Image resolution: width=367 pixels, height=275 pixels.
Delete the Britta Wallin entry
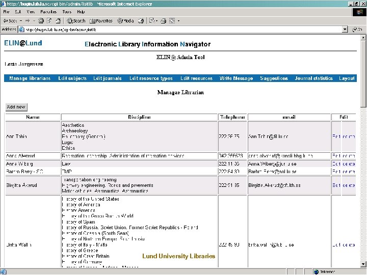(349, 245)
